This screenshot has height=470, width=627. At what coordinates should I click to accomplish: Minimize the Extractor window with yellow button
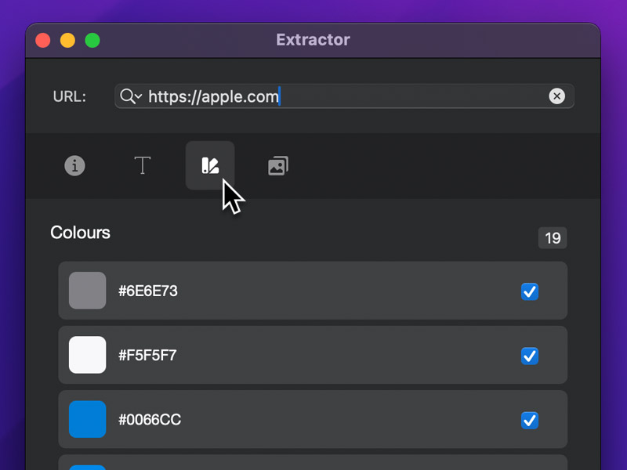coord(67,40)
